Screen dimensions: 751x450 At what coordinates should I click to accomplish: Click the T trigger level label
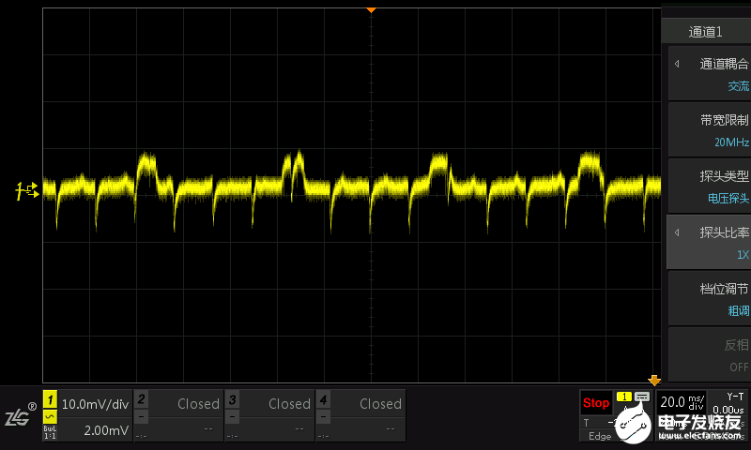point(586,423)
